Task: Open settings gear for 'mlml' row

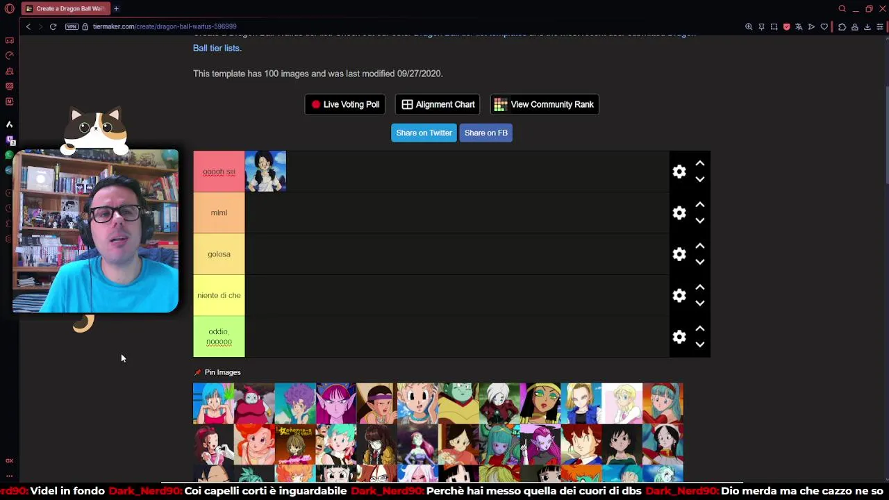Action: 679,212
